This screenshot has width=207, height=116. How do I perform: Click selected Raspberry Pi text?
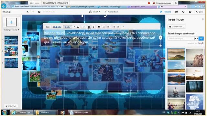click(x=54, y=33)
